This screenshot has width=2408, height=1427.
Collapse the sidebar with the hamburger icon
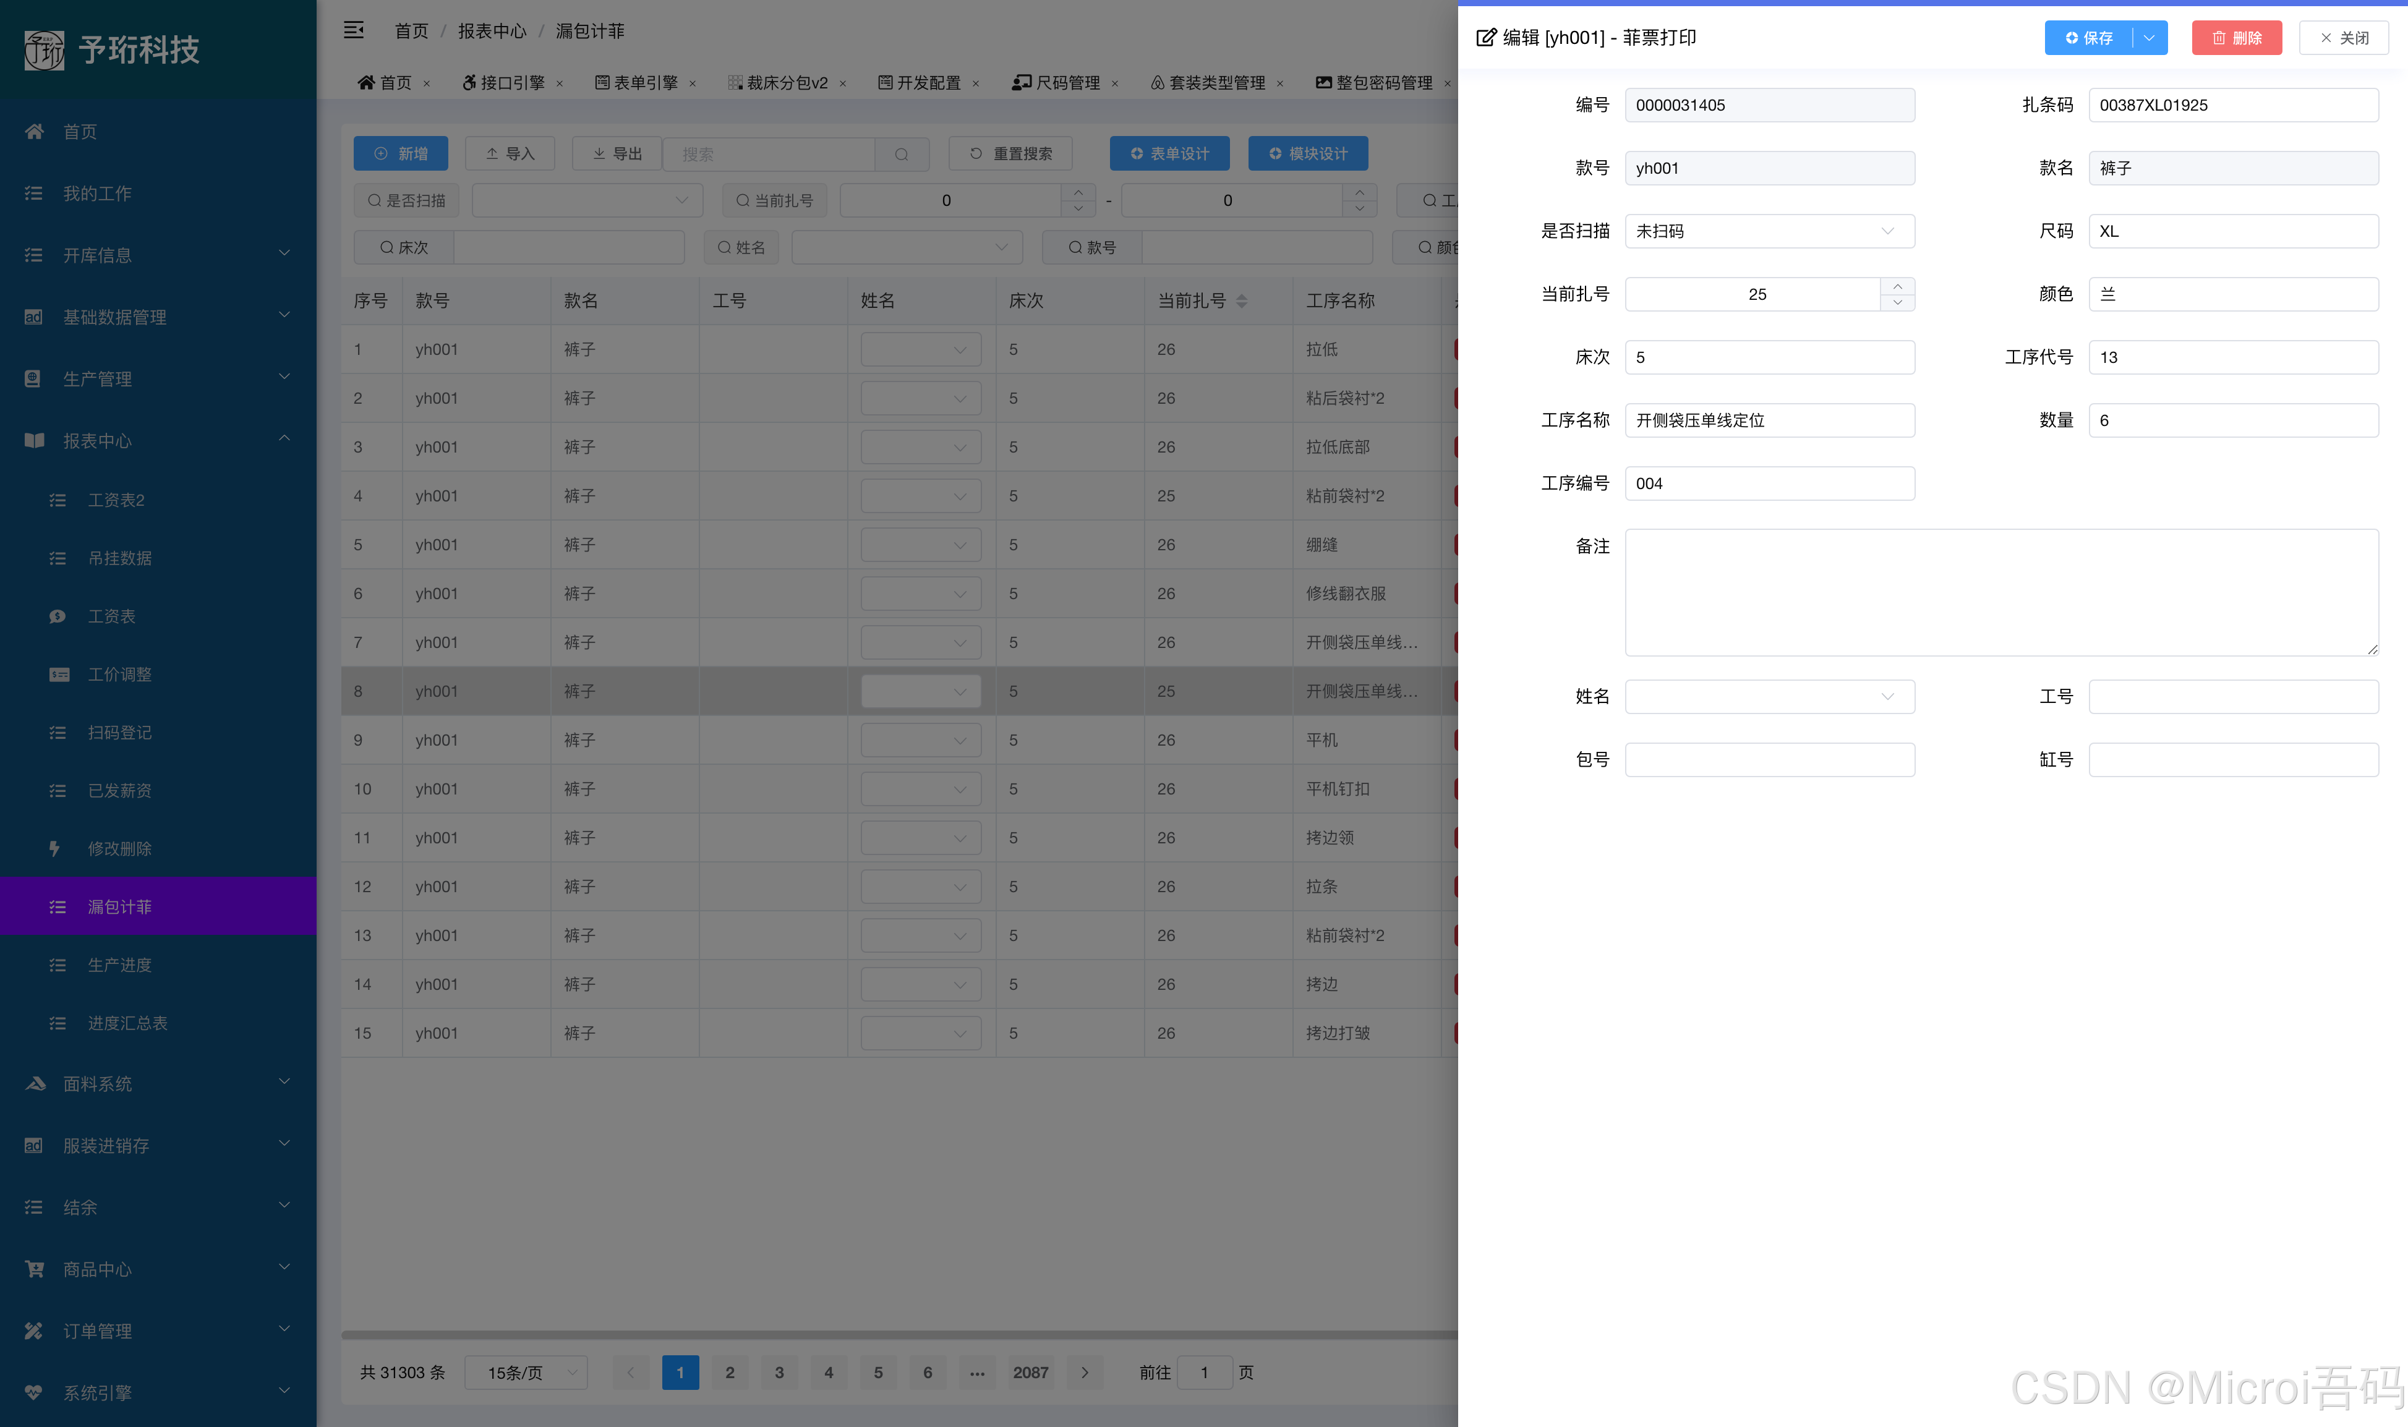354,30
